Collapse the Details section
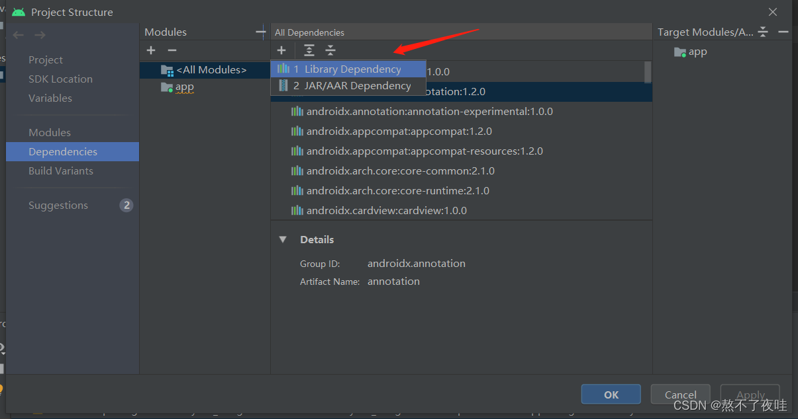 [x=283, y=239]
